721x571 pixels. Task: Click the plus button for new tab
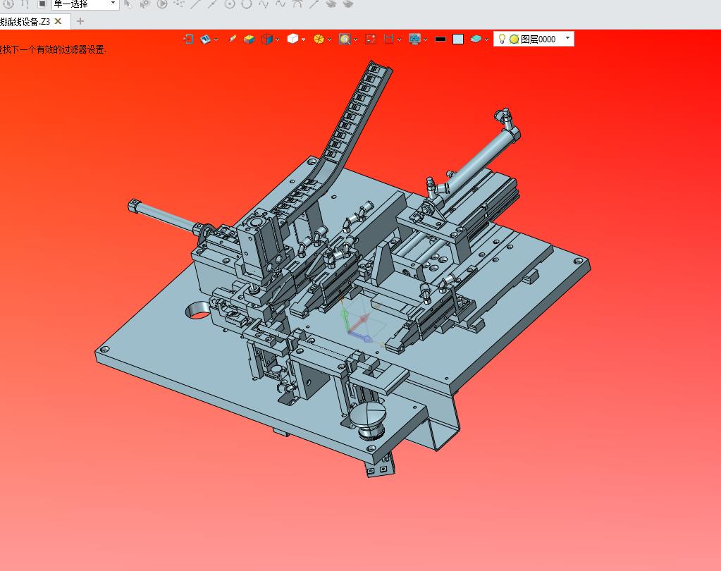(80, 21)
